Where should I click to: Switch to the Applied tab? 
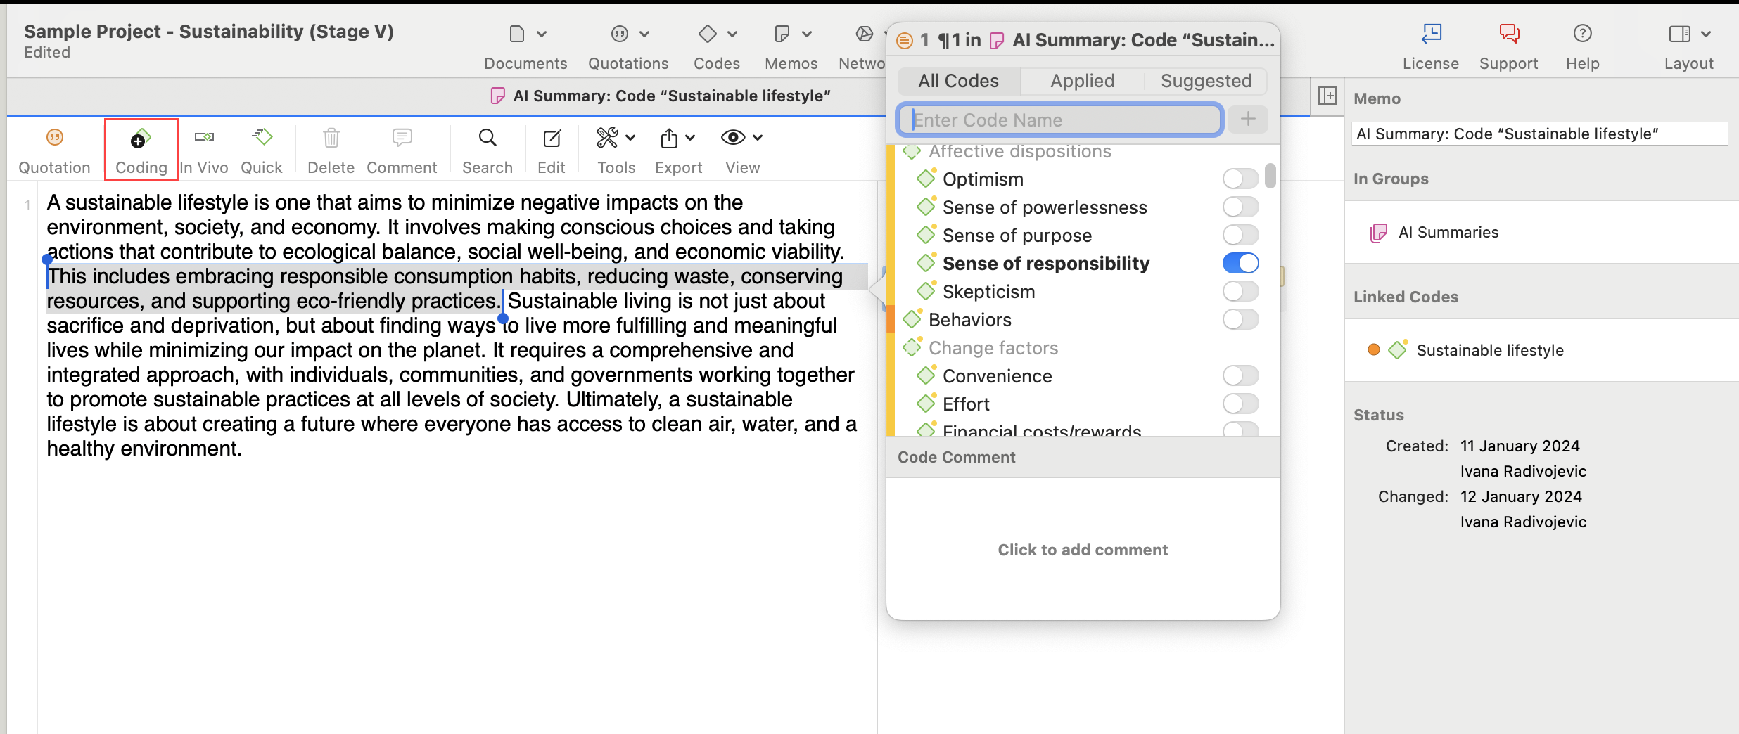pos(1082,81)
